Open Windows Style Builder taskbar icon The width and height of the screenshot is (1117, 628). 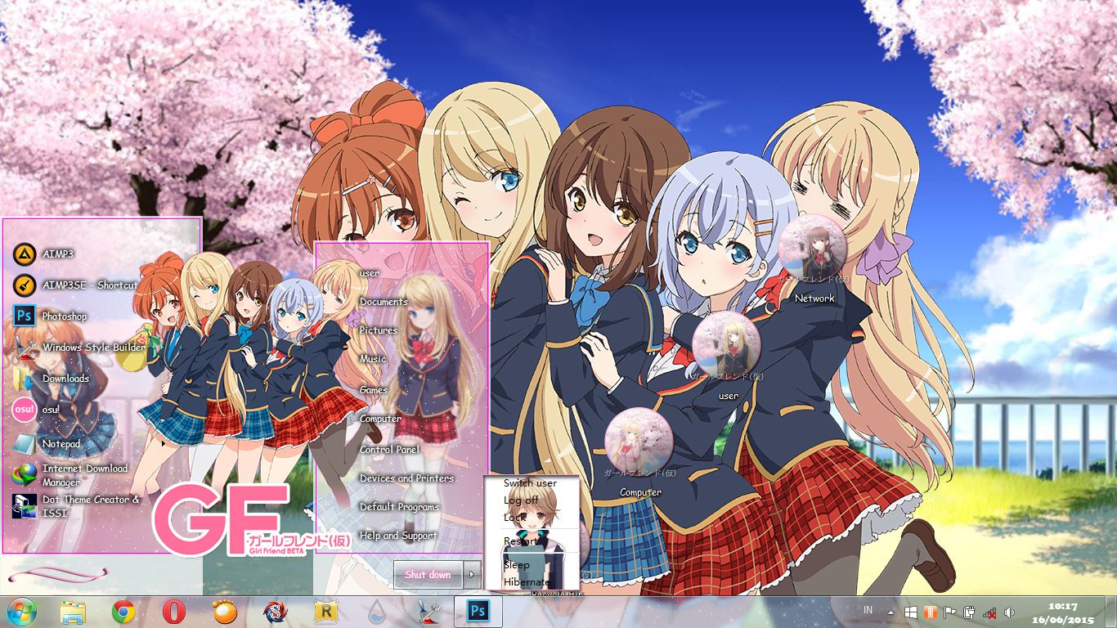[x=428, y=612]
